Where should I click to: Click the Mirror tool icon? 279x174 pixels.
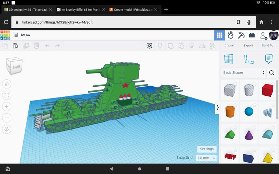click(202, 46)
